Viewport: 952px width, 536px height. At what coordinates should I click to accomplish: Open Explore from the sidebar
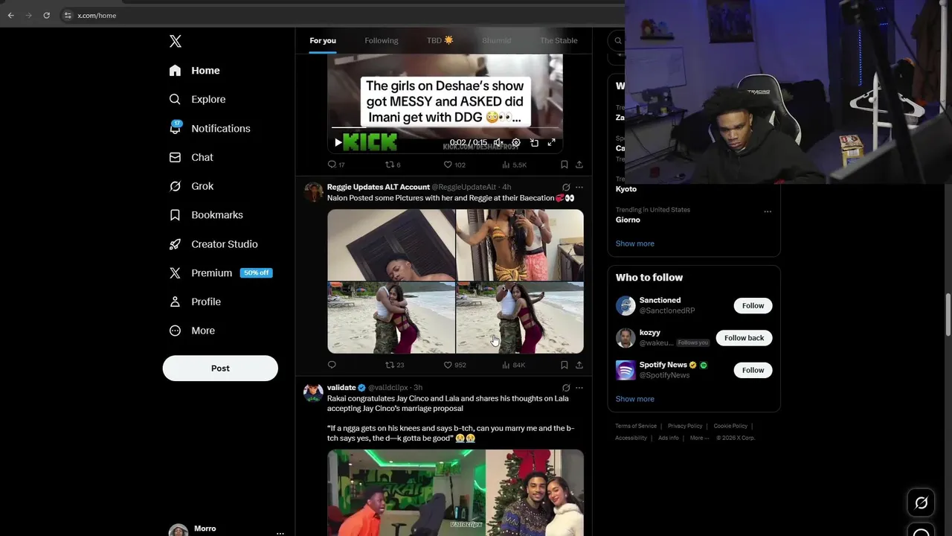[197, 99]
